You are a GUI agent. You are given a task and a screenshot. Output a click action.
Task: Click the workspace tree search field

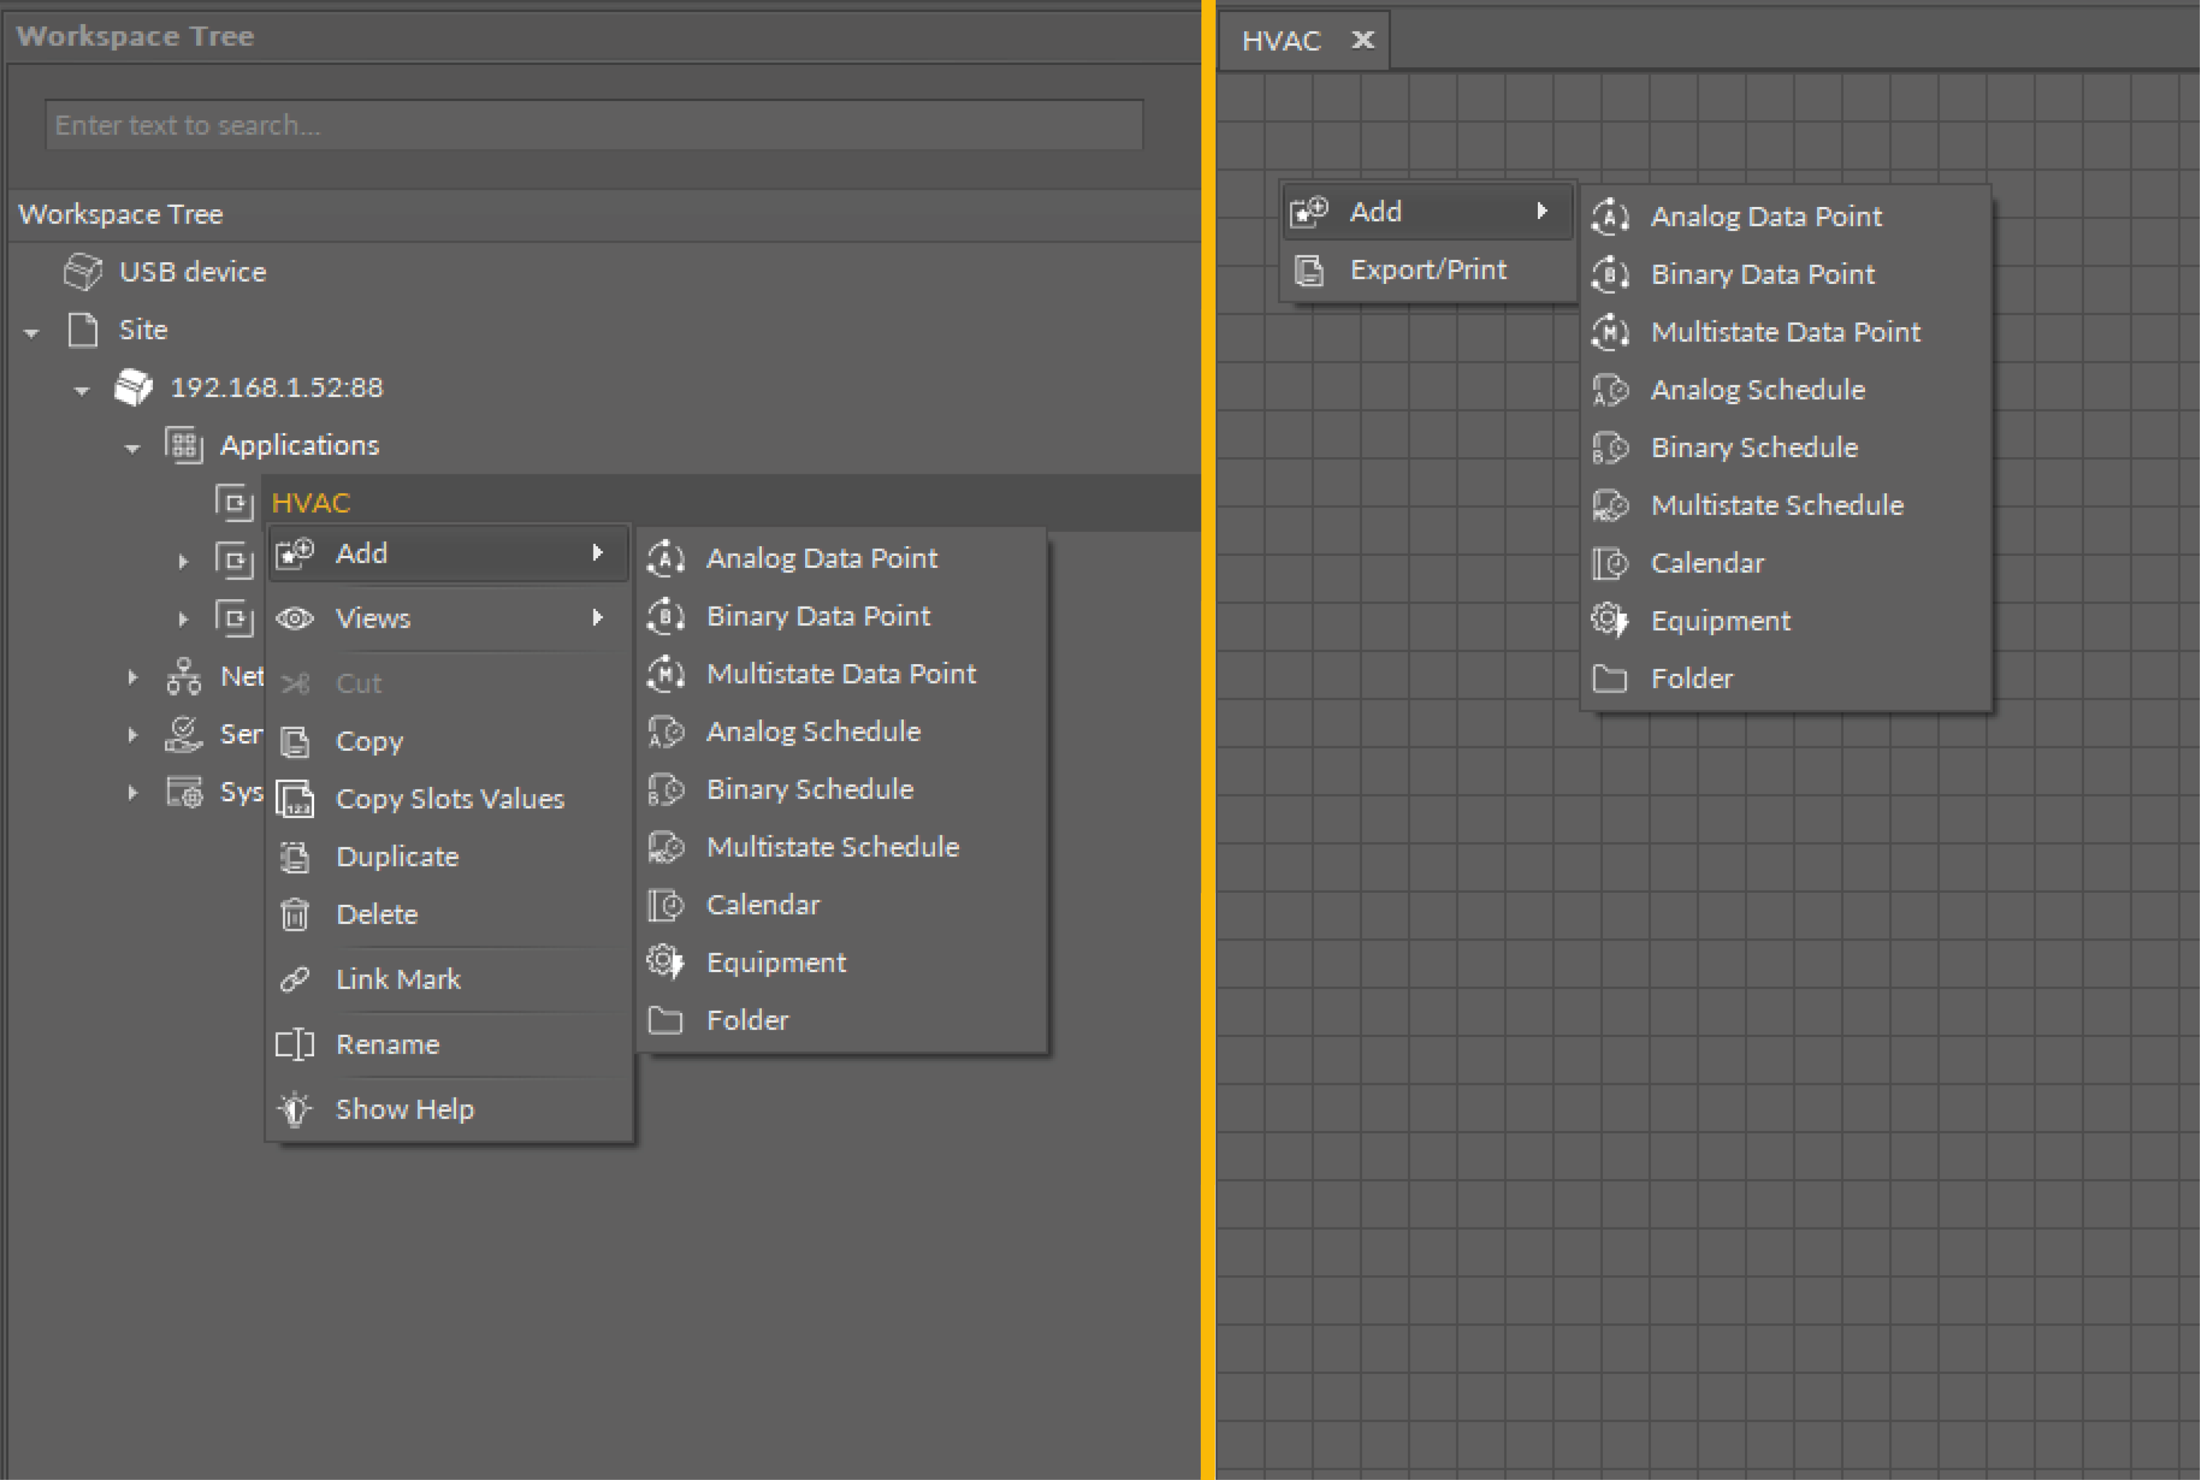pyautogui.click(x=595, y=125)
